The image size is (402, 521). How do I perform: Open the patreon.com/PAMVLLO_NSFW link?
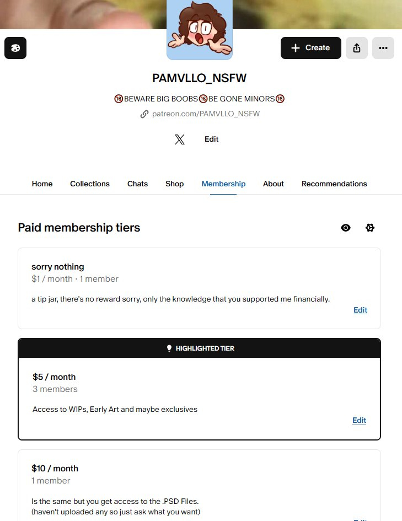pyautogui.click(x=206, y=114)
